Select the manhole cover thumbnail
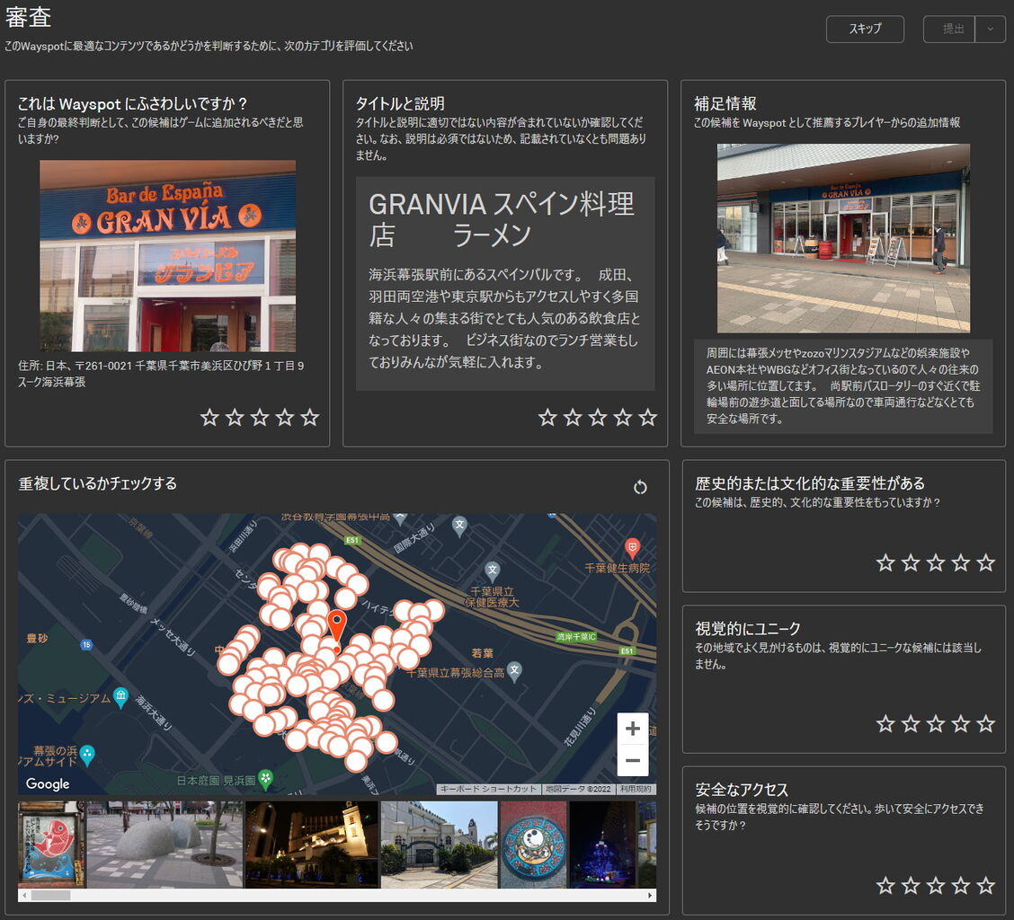The image size is (1014, 920). tap(533, 845)
